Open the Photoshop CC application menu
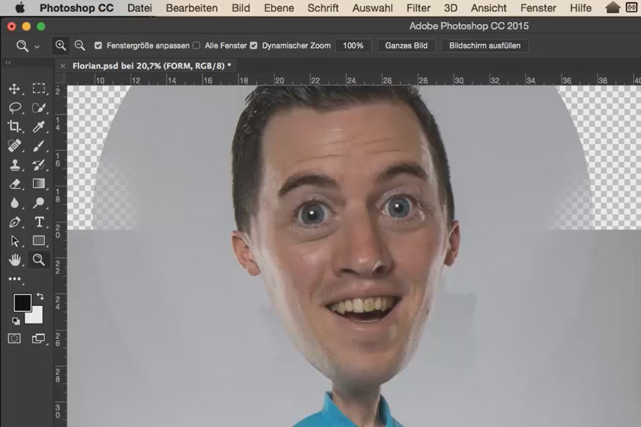The height and width of the screenshot is (427, 641). 76,8
